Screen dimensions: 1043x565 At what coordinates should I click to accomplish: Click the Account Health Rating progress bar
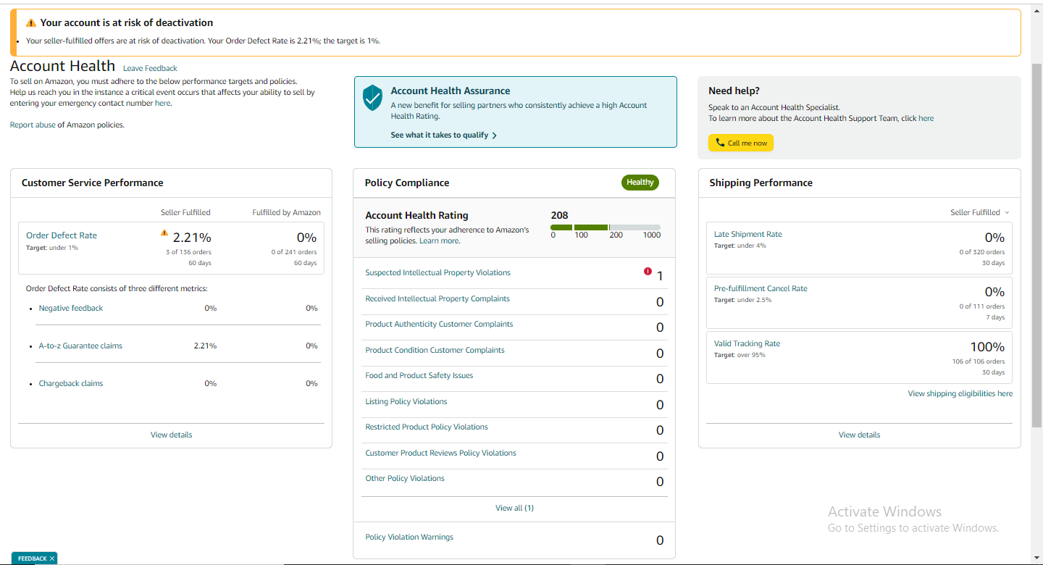606,227
